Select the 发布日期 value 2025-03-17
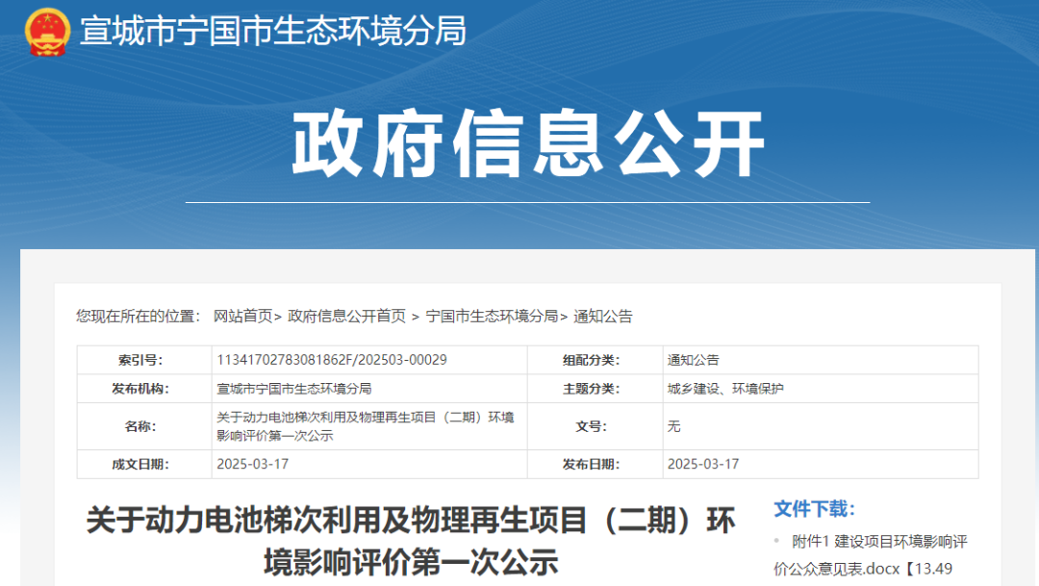The width and height of the screenshot is (1039, 586). pyautogui.click(x=703, y=464)
